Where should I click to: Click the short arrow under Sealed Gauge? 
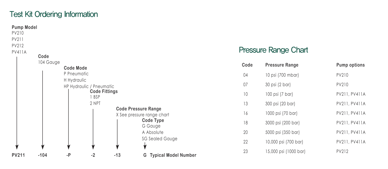145,146
